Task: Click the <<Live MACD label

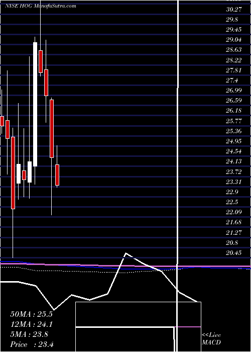Action: tap(211, 339)
